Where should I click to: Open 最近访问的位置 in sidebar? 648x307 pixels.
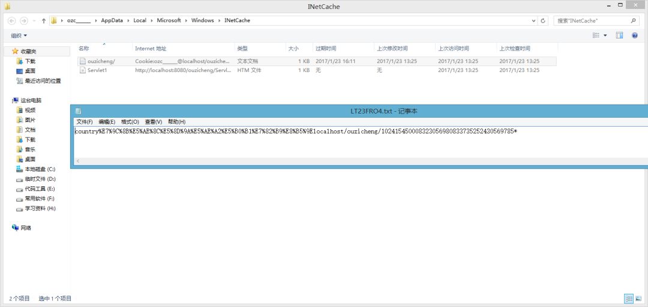[43, 81]
